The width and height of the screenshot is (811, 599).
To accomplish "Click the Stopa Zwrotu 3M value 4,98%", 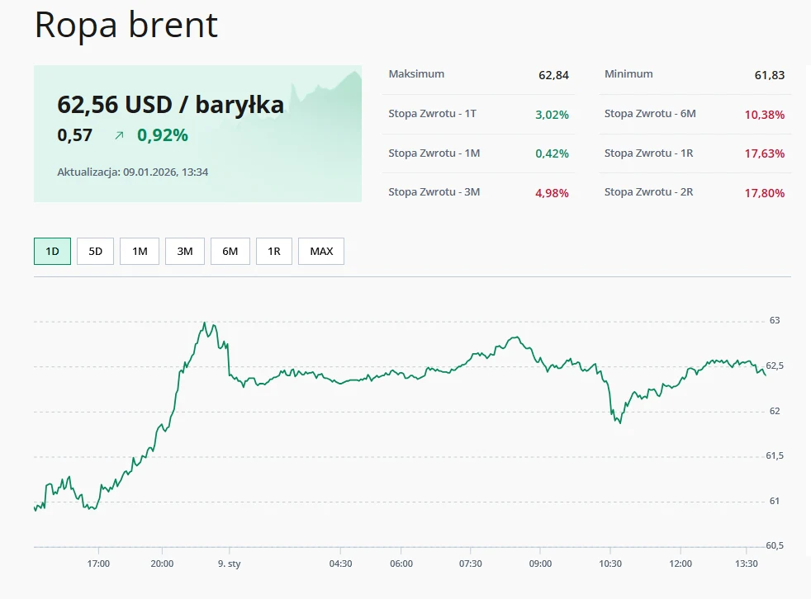I will 550,192.
